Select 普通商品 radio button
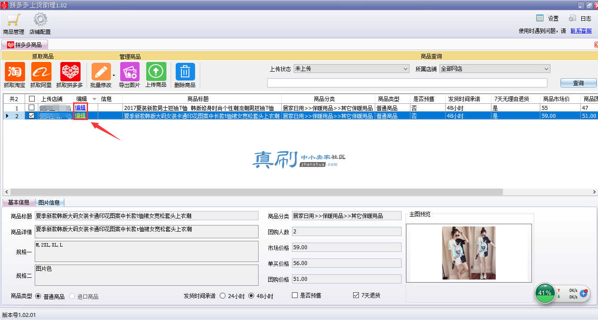598x320 pixels. [38, 296]
